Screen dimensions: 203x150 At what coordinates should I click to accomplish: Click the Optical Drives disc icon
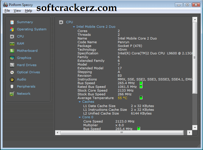pos(12,72)
